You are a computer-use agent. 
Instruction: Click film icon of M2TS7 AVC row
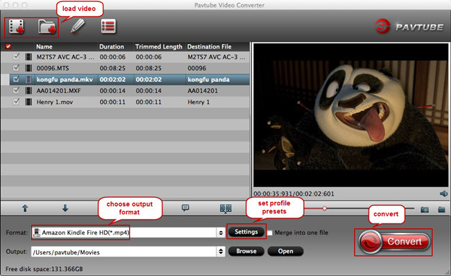click(x=28, y=57)
